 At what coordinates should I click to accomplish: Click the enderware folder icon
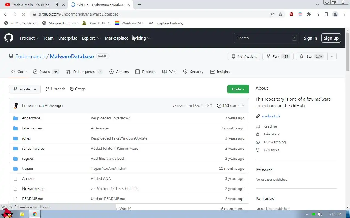pos(16,118)
